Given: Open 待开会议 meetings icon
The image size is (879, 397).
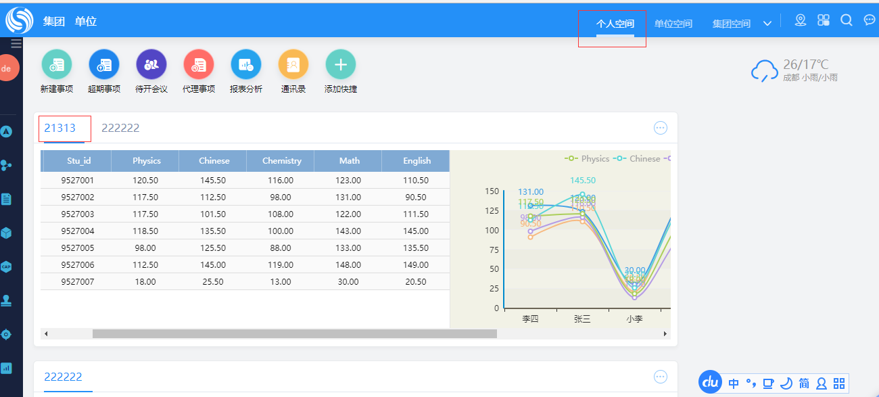Looking at the screenshot, I should (x=151, y=65).
